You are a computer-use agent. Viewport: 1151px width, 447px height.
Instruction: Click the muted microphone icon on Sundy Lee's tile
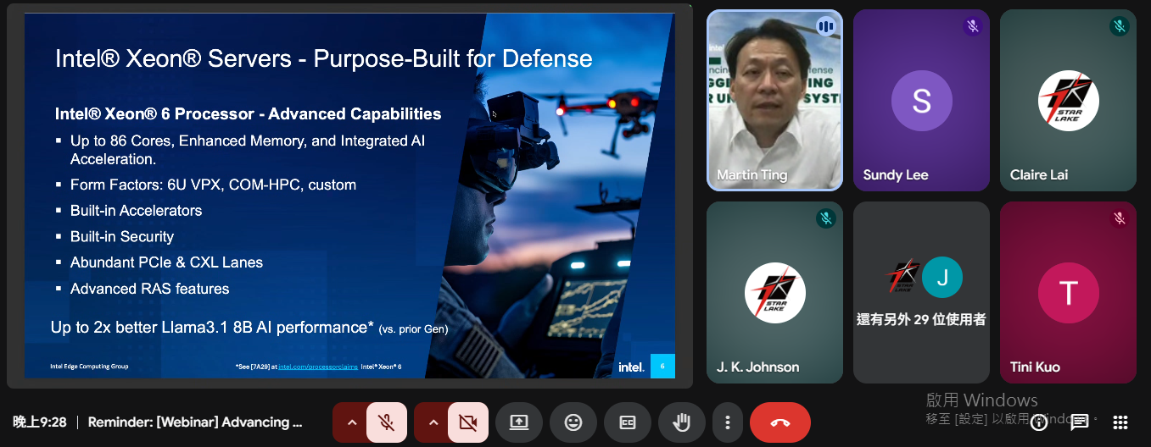(x=972, y=26)
